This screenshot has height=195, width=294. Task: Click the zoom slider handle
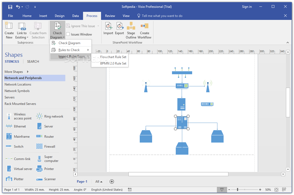pyautogui.click(x=237, y=190)
